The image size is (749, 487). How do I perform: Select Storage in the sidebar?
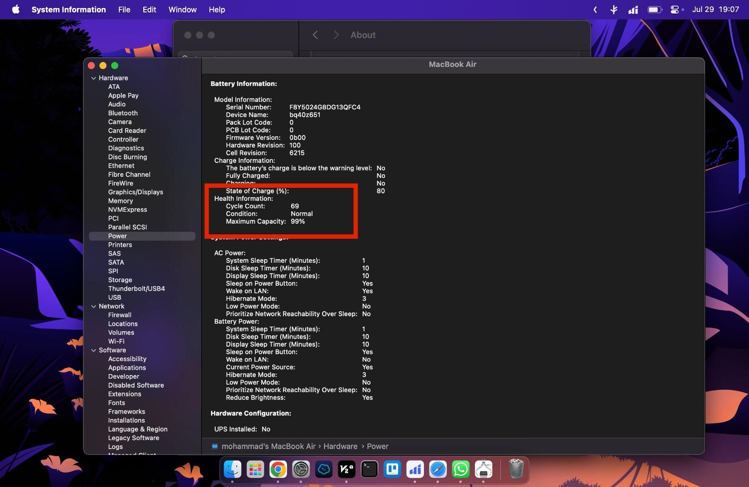120,280
